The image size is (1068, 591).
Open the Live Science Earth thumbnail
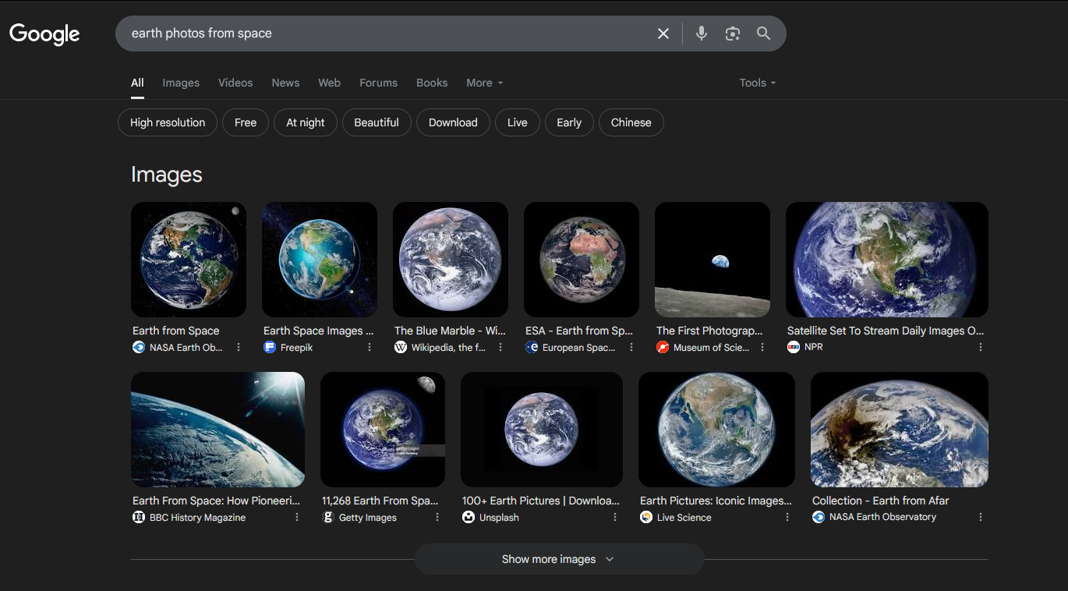pyautogui.click(x=716, y=430)
